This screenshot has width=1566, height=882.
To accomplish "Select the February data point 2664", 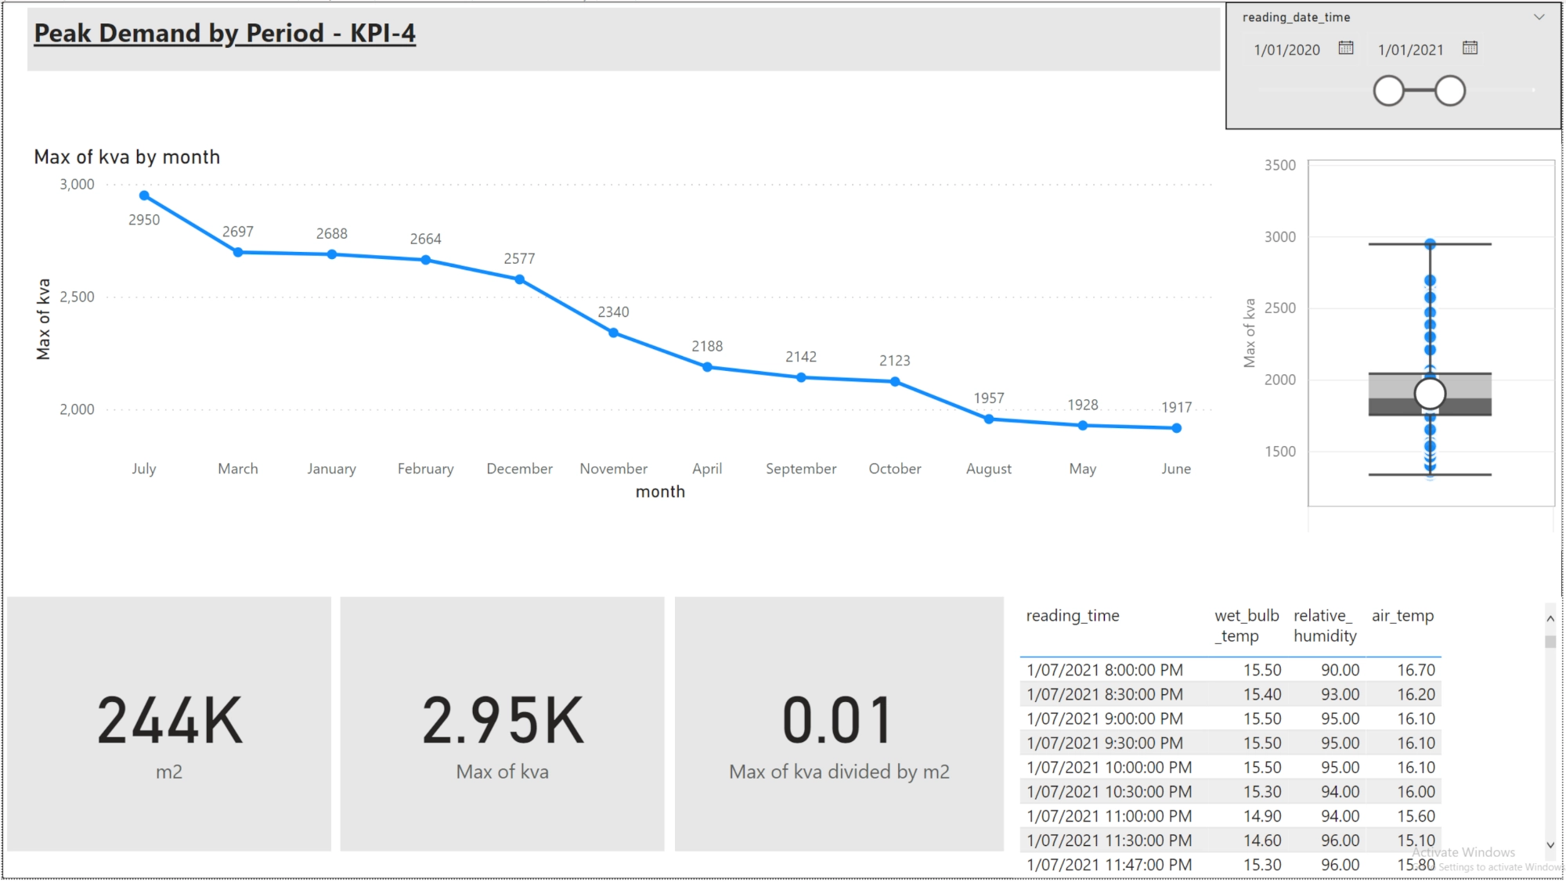I will coord(426,260).
